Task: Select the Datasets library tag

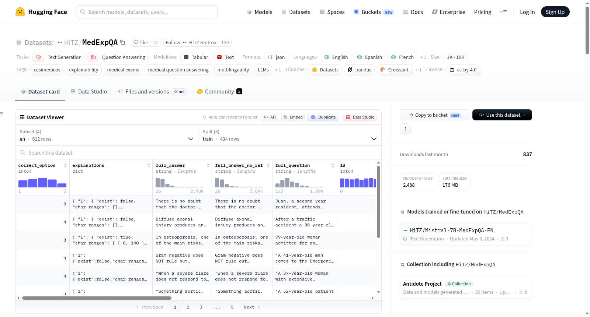Action: coord(325,70)
